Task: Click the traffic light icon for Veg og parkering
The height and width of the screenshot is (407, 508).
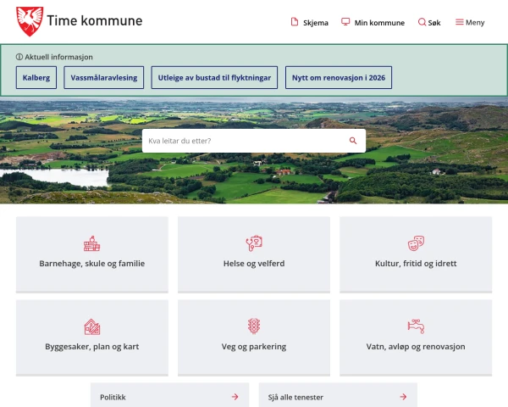Action: pyautogui.click(x=253, y=326)
